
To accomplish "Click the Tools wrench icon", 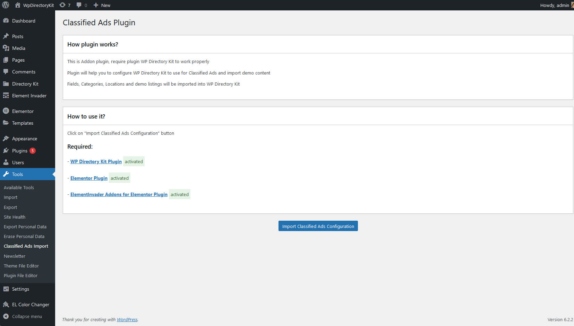I will [x=6, y=174].
